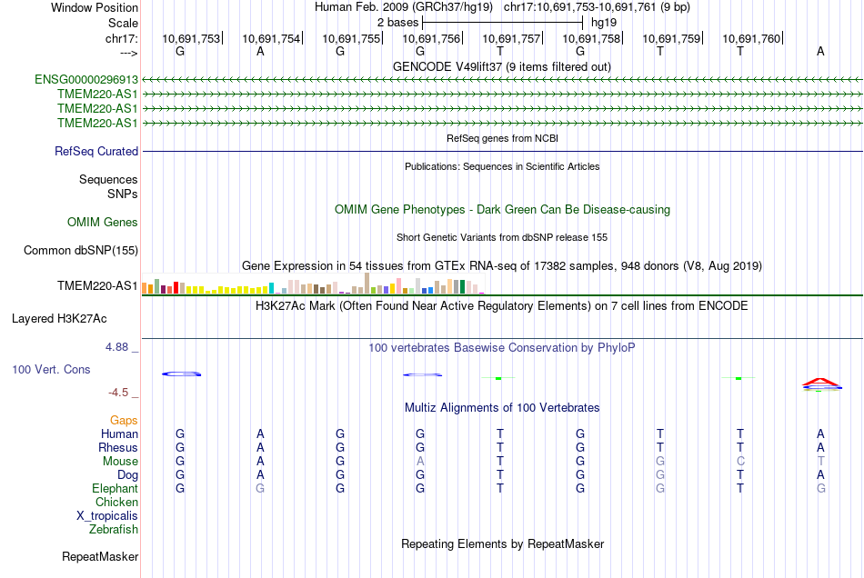Screen dimensions: 864x578
Task: Open the OMIM Genes track label
Action: click(x=102, y=223)
